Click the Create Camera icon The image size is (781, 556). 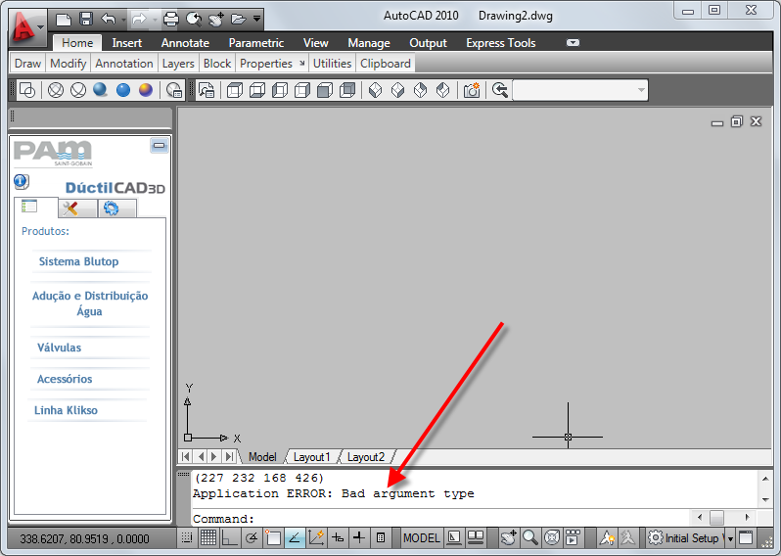[x=471, y=90]
